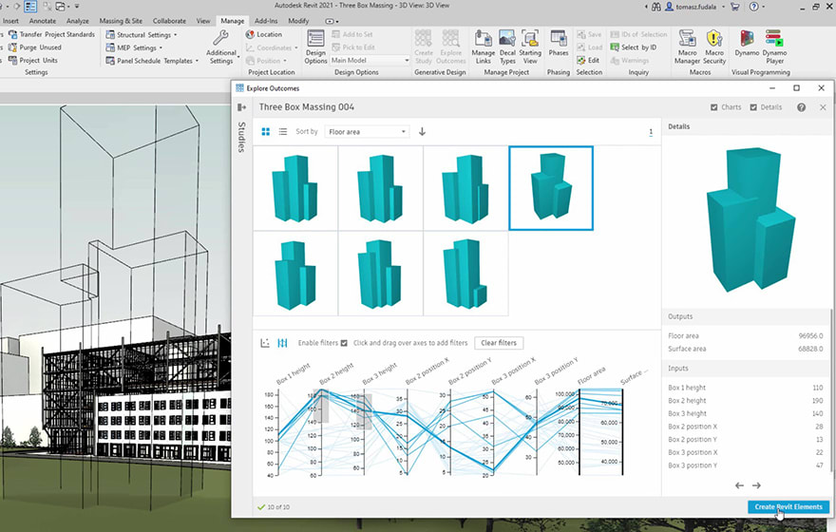836x532 pixels.
Task: Toggle the Charts checkbox
Action: (x=713, y=107)
